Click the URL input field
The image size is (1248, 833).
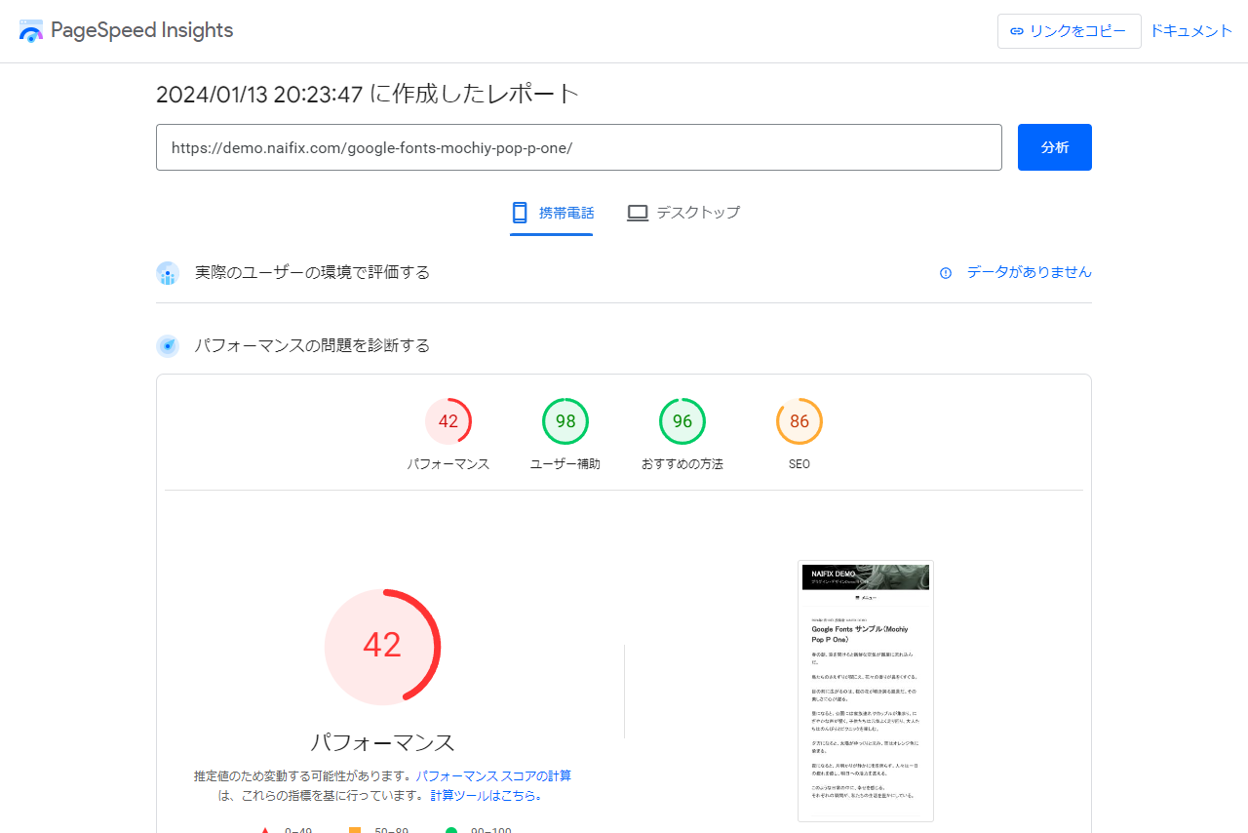579,147
